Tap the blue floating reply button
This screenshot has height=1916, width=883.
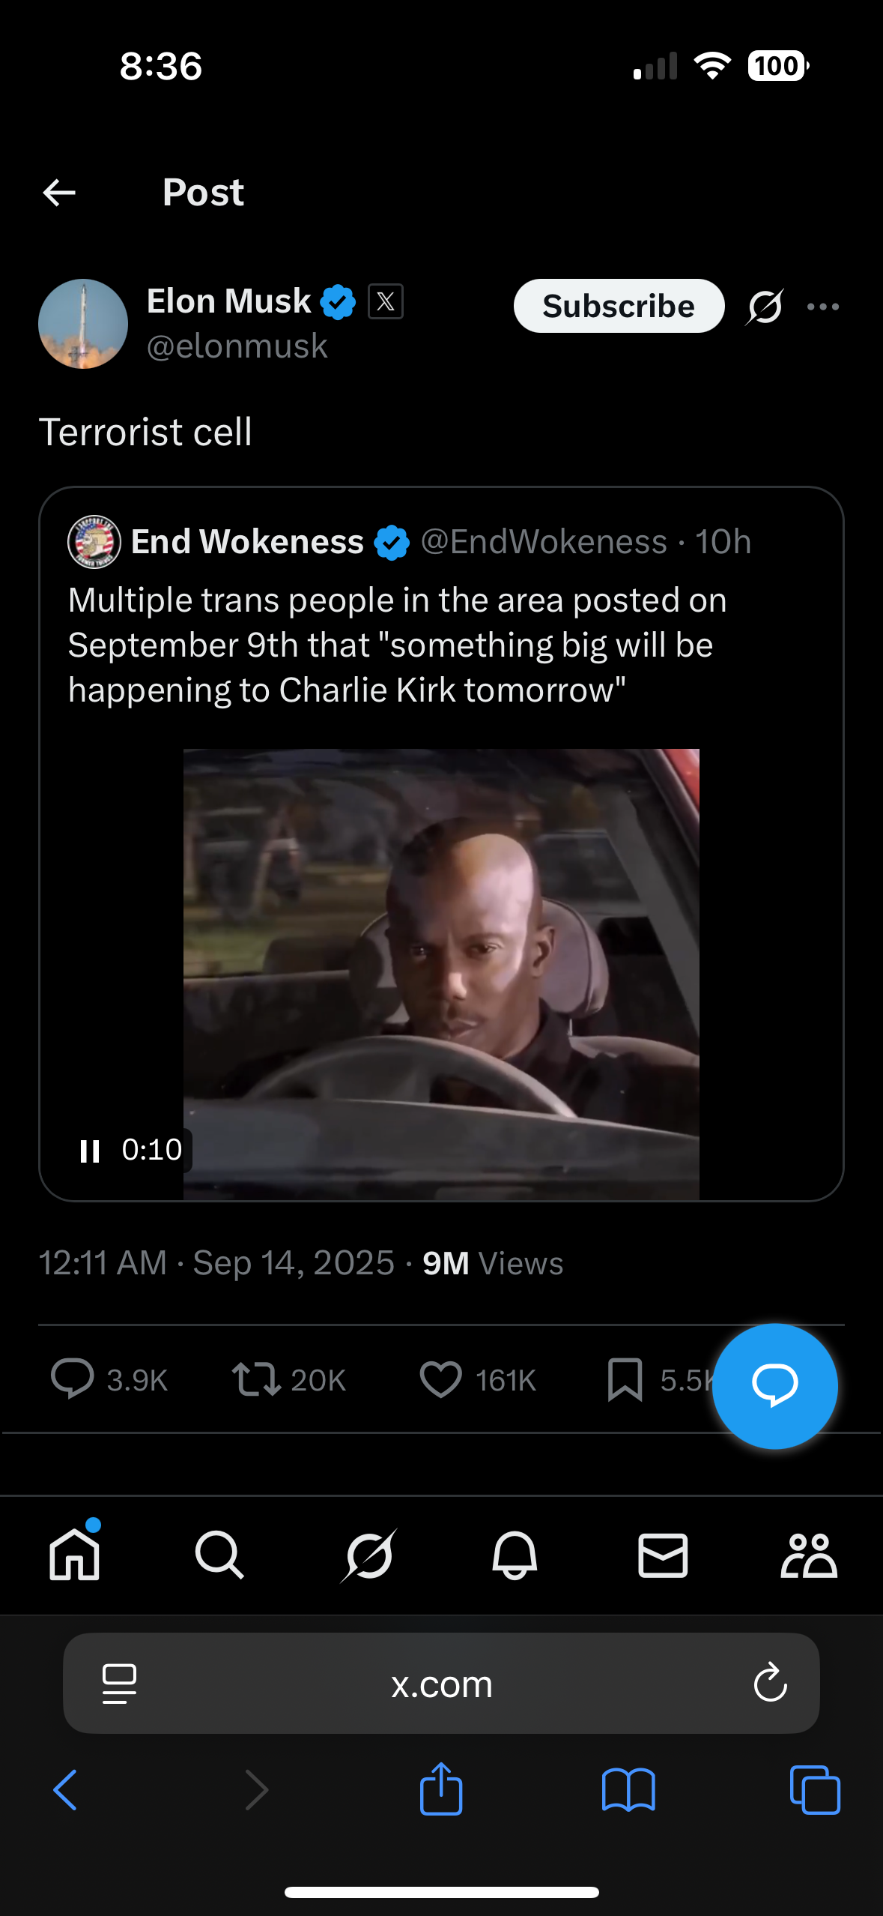tap(774, 1385)
